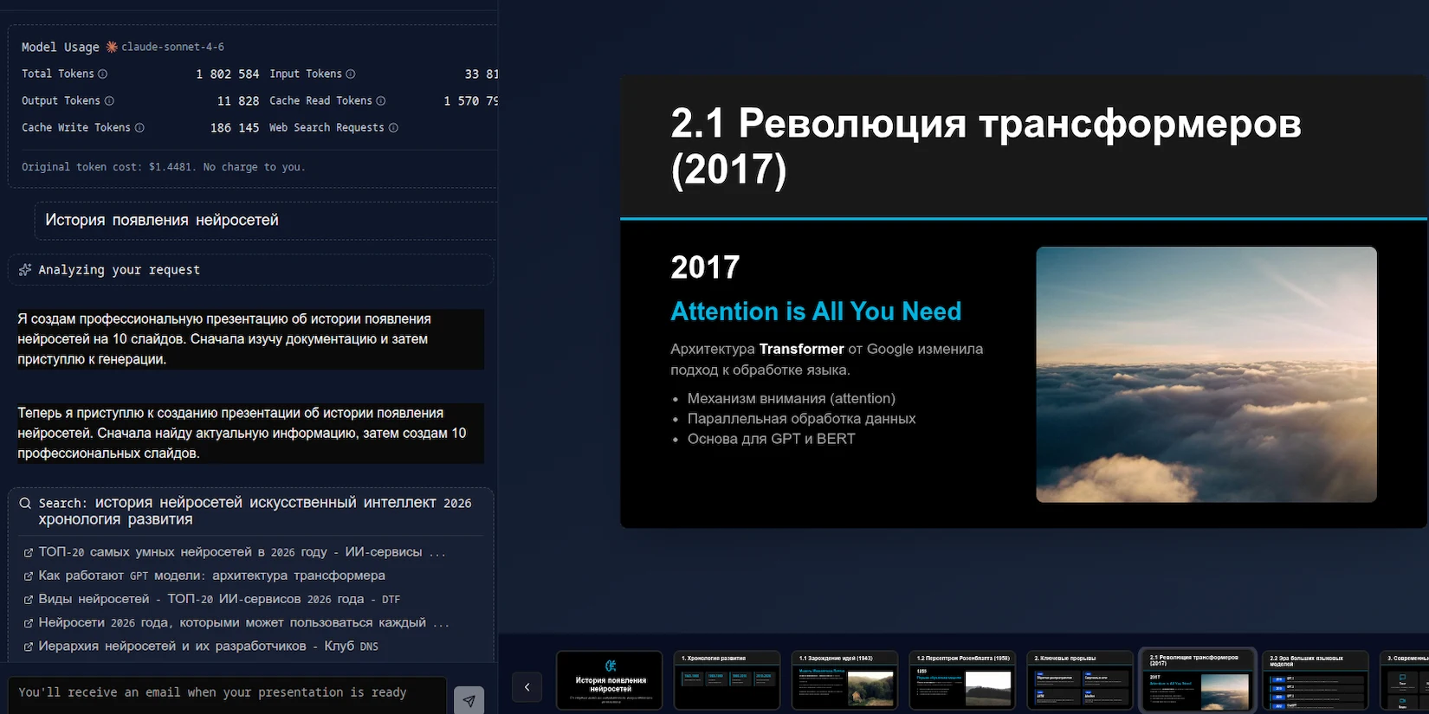
Task: Click external link icon for ТОП-20 самых умных нейросетей
Action: pos(29,552)
